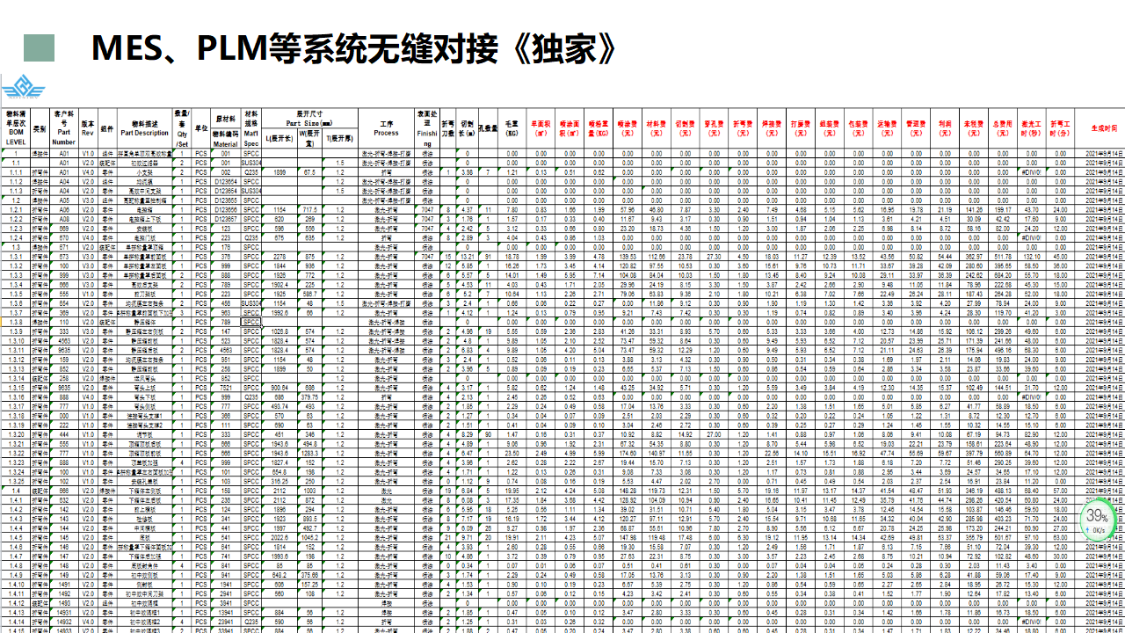Select the Qty/Set column header
Screen dimensions: 1125x633
click(183, 128)
